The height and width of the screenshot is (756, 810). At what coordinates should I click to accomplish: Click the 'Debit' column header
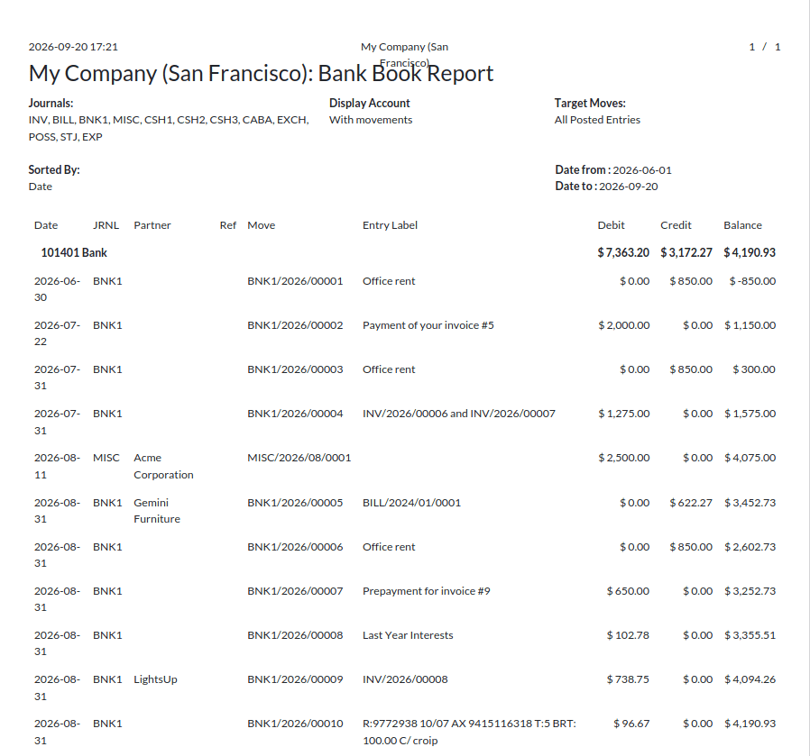[612, 225]
